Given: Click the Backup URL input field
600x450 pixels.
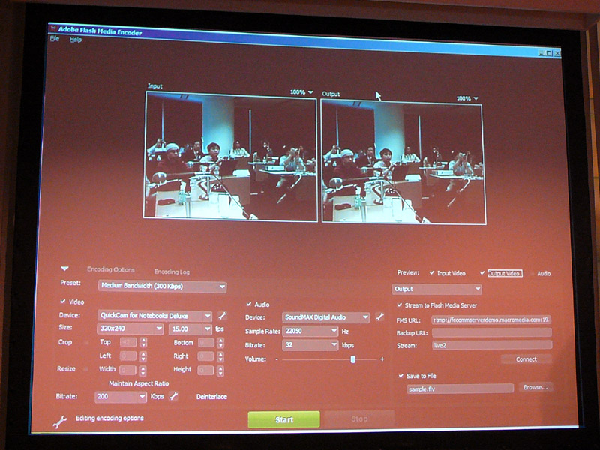Looking at the screenshot, I should click(492, 332).
